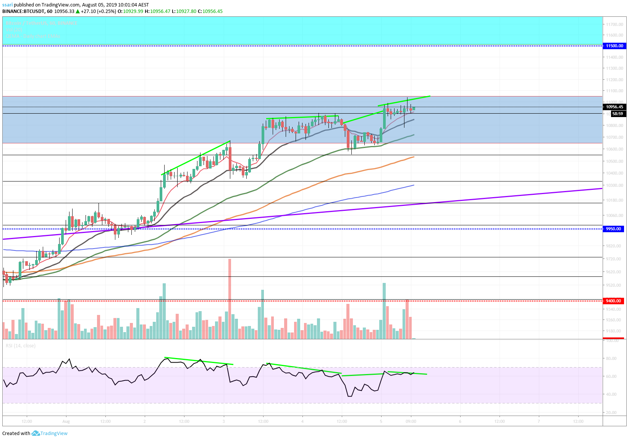This screenshot has width=629, height=440.
Task: Click the 'Vol (20)' indicator legend
Action: point(14,30)
